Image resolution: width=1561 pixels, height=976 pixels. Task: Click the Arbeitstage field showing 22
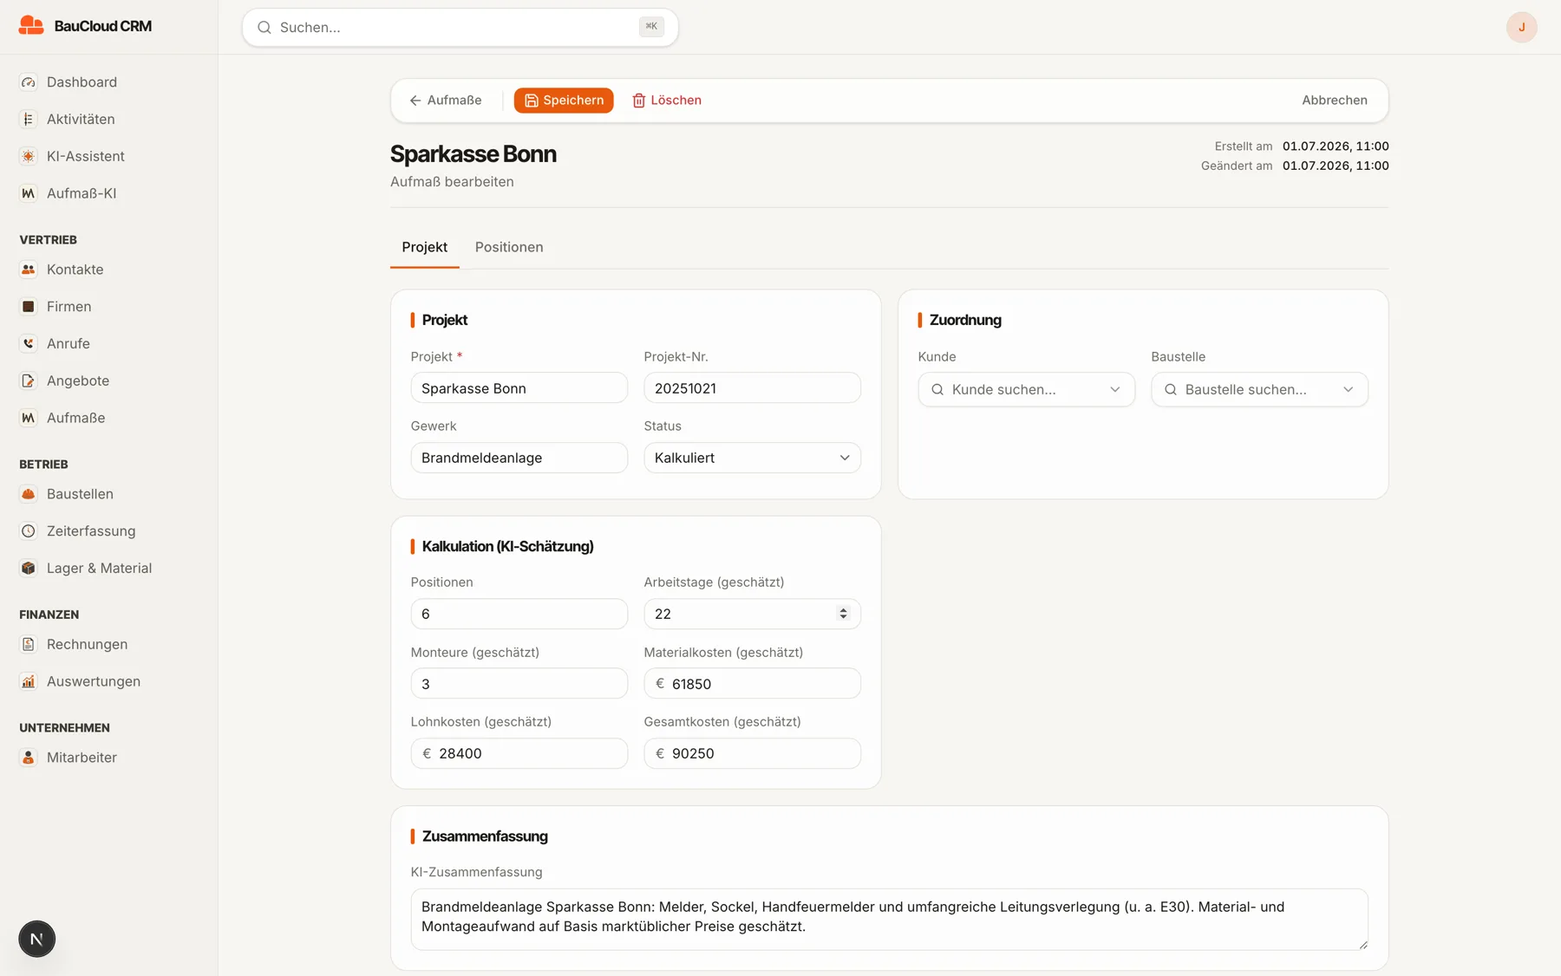752,614
